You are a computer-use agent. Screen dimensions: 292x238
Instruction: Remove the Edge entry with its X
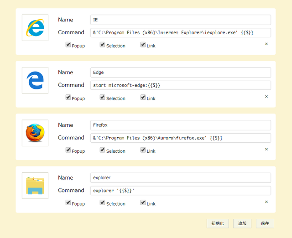coord(266,97)
